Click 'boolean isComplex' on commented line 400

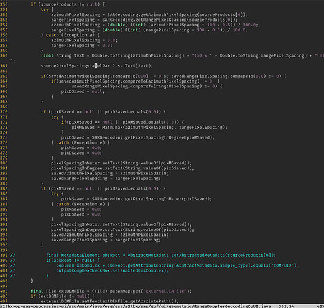click(x=77, y=265)
